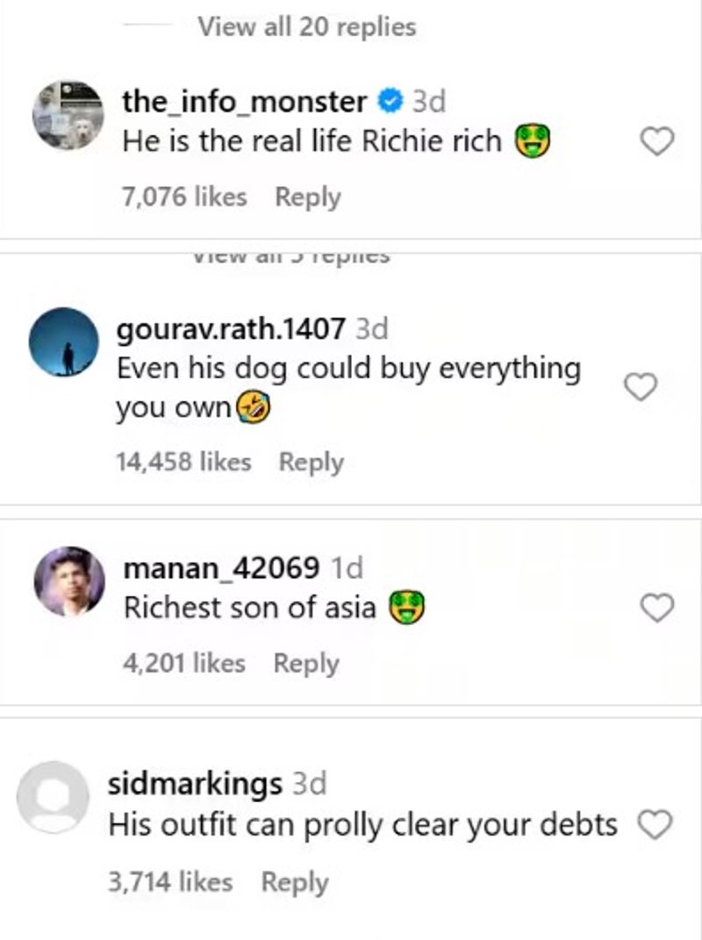Viewport: 702px width, 940px height.
Task: Like gourav.rath.1407's dog comment with heart
Action: (641, 387)
